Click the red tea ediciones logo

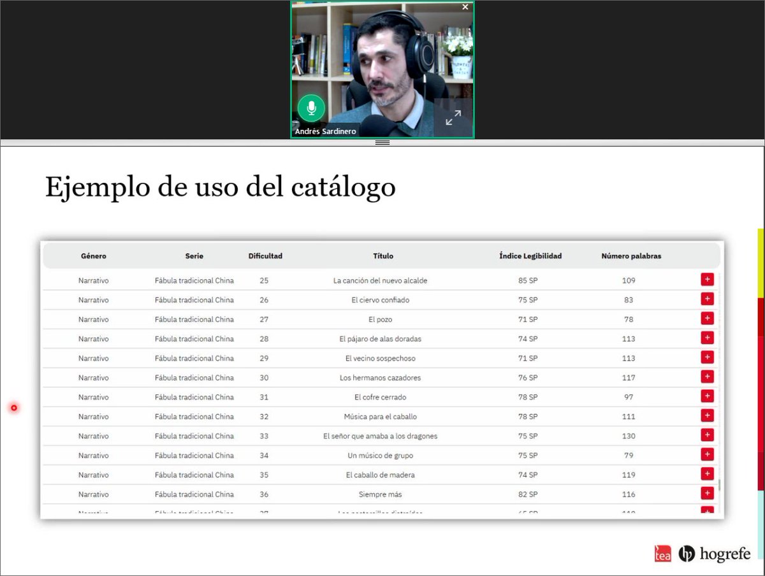pyautogui.click(x=663, y=554)
